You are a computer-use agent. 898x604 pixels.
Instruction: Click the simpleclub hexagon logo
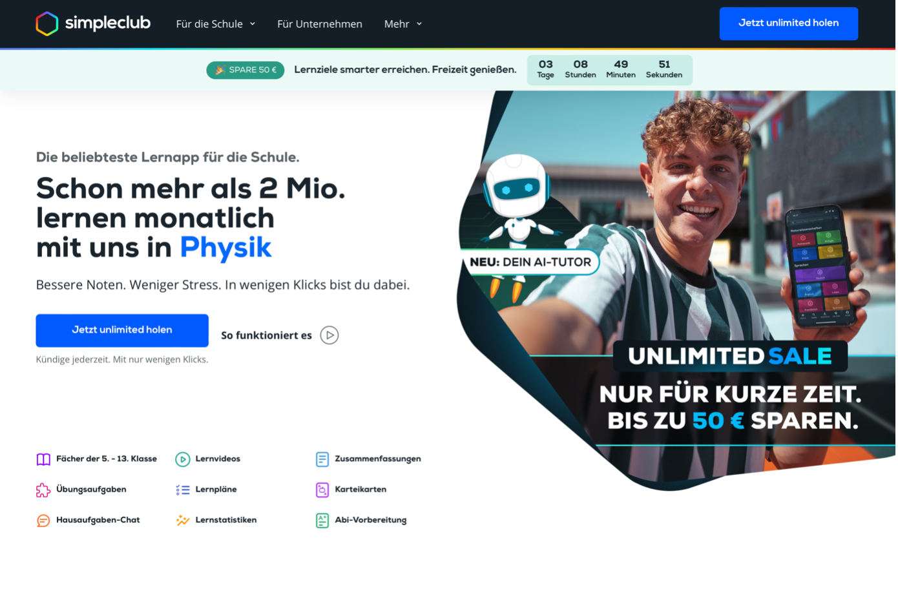coord(47,24)
